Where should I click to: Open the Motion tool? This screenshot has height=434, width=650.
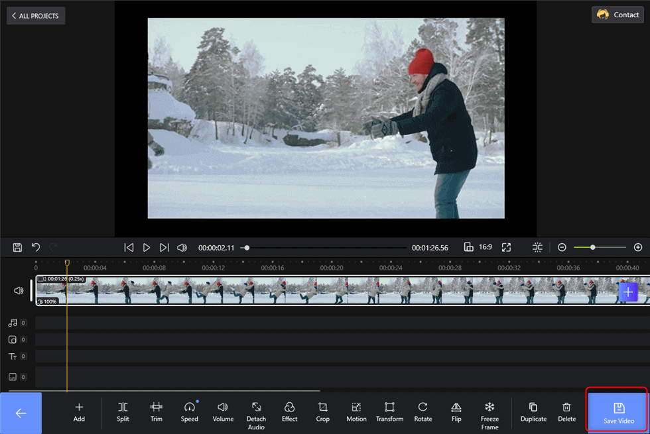(357, 412)
